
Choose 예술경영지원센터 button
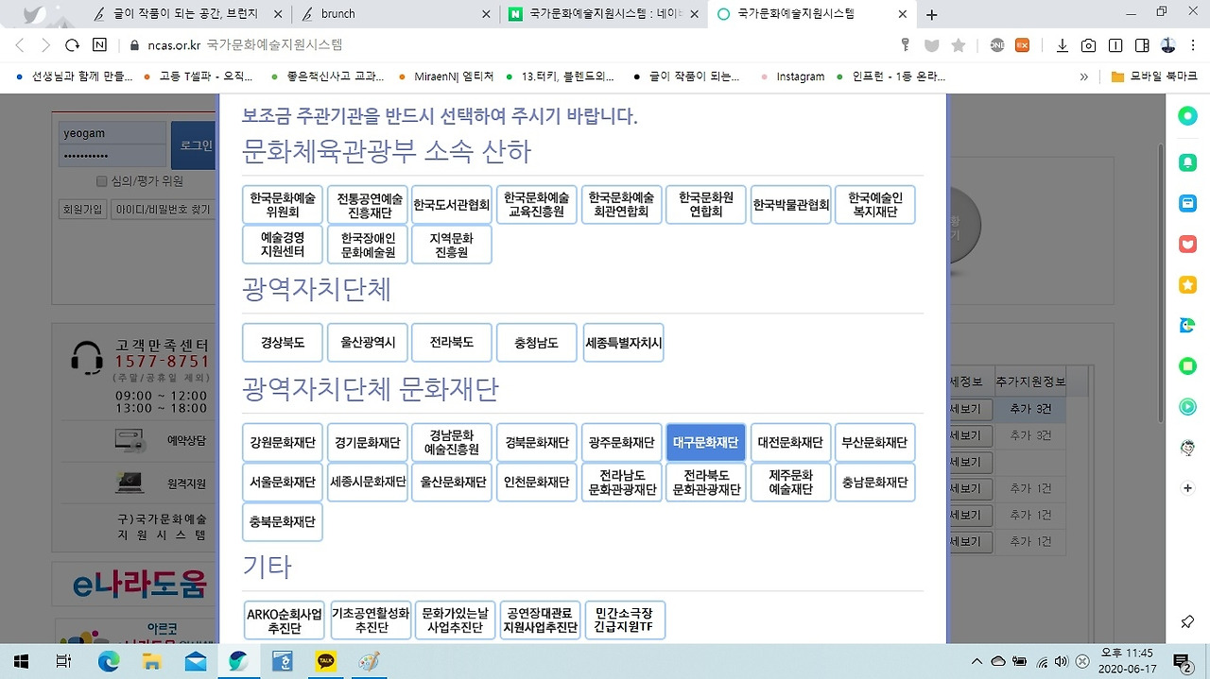(x=283, y=245)
